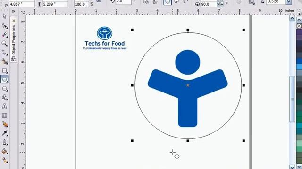Click the vertical scrollbar thumb

(x=292, y=99)
